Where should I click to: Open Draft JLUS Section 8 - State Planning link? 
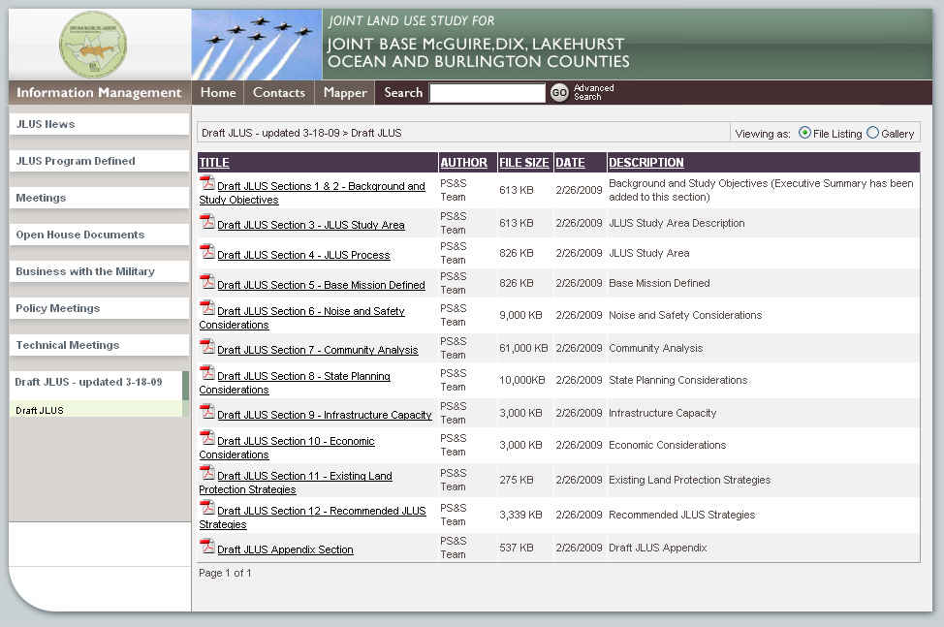(295, 383)
